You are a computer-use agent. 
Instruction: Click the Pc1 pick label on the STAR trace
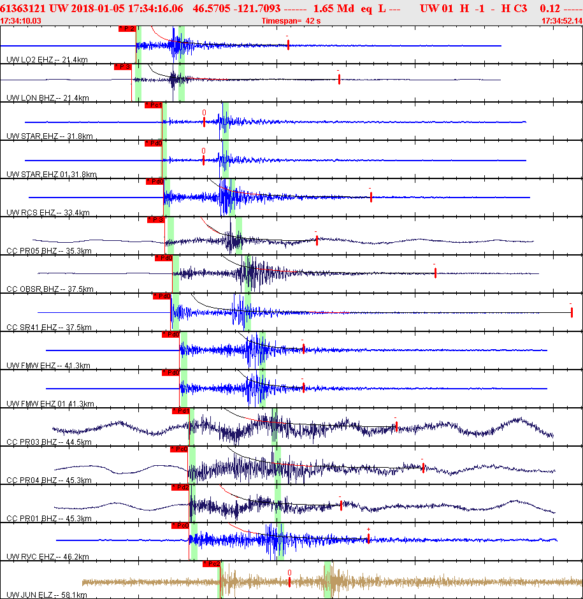tap(153, 105)
